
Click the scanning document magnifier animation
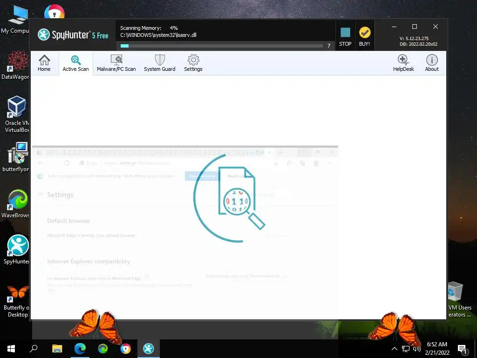coord(229,199)
